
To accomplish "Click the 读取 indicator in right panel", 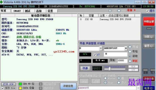I will coord(145,70).
